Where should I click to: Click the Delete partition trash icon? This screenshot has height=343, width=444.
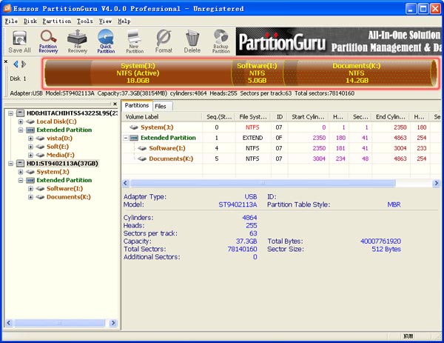pos(192,41)
